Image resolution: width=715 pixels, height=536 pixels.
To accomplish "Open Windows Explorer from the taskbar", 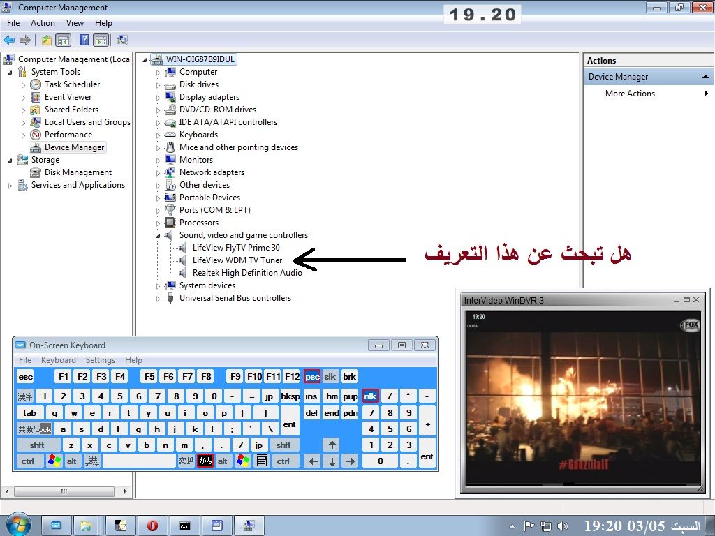I will [x=85, y=526].
